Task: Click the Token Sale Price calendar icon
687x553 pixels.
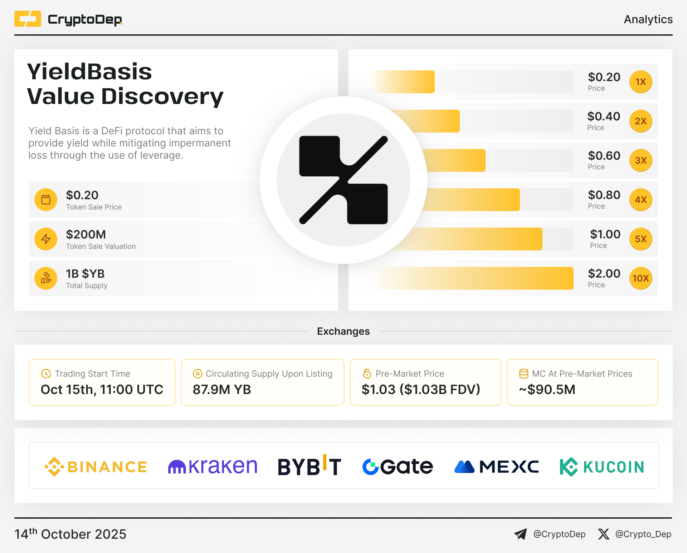Action: 46,200
